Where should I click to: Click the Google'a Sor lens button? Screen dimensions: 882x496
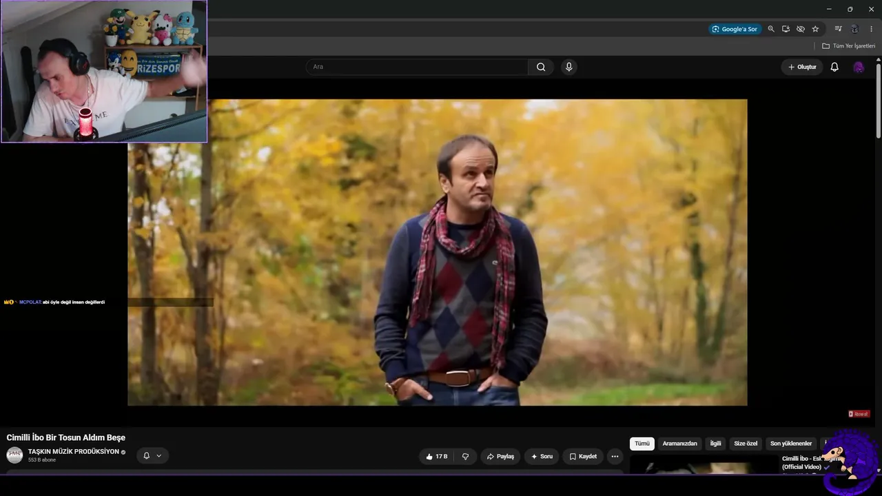(x=735, y=29)
